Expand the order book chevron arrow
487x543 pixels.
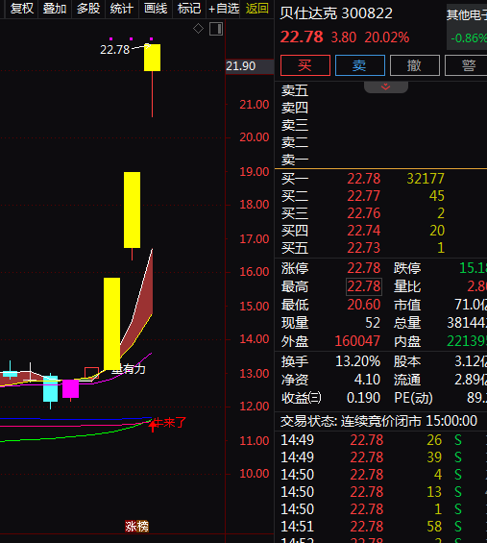pos(386,86)
